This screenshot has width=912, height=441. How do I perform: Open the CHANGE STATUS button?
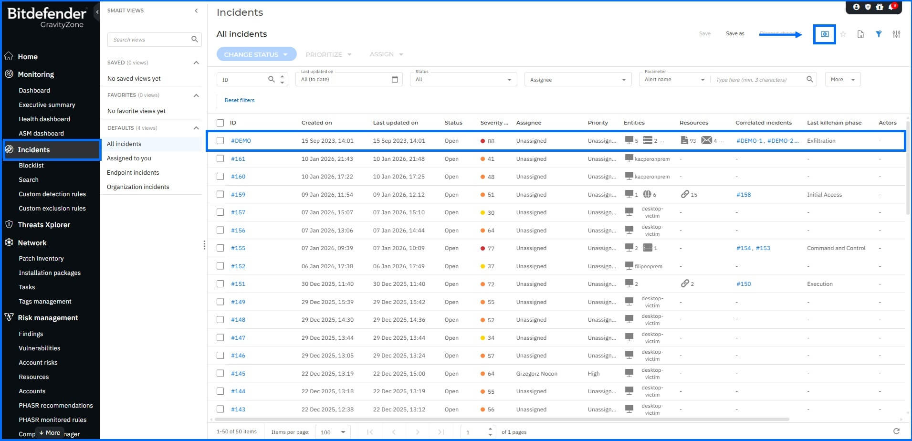(256, 54)
